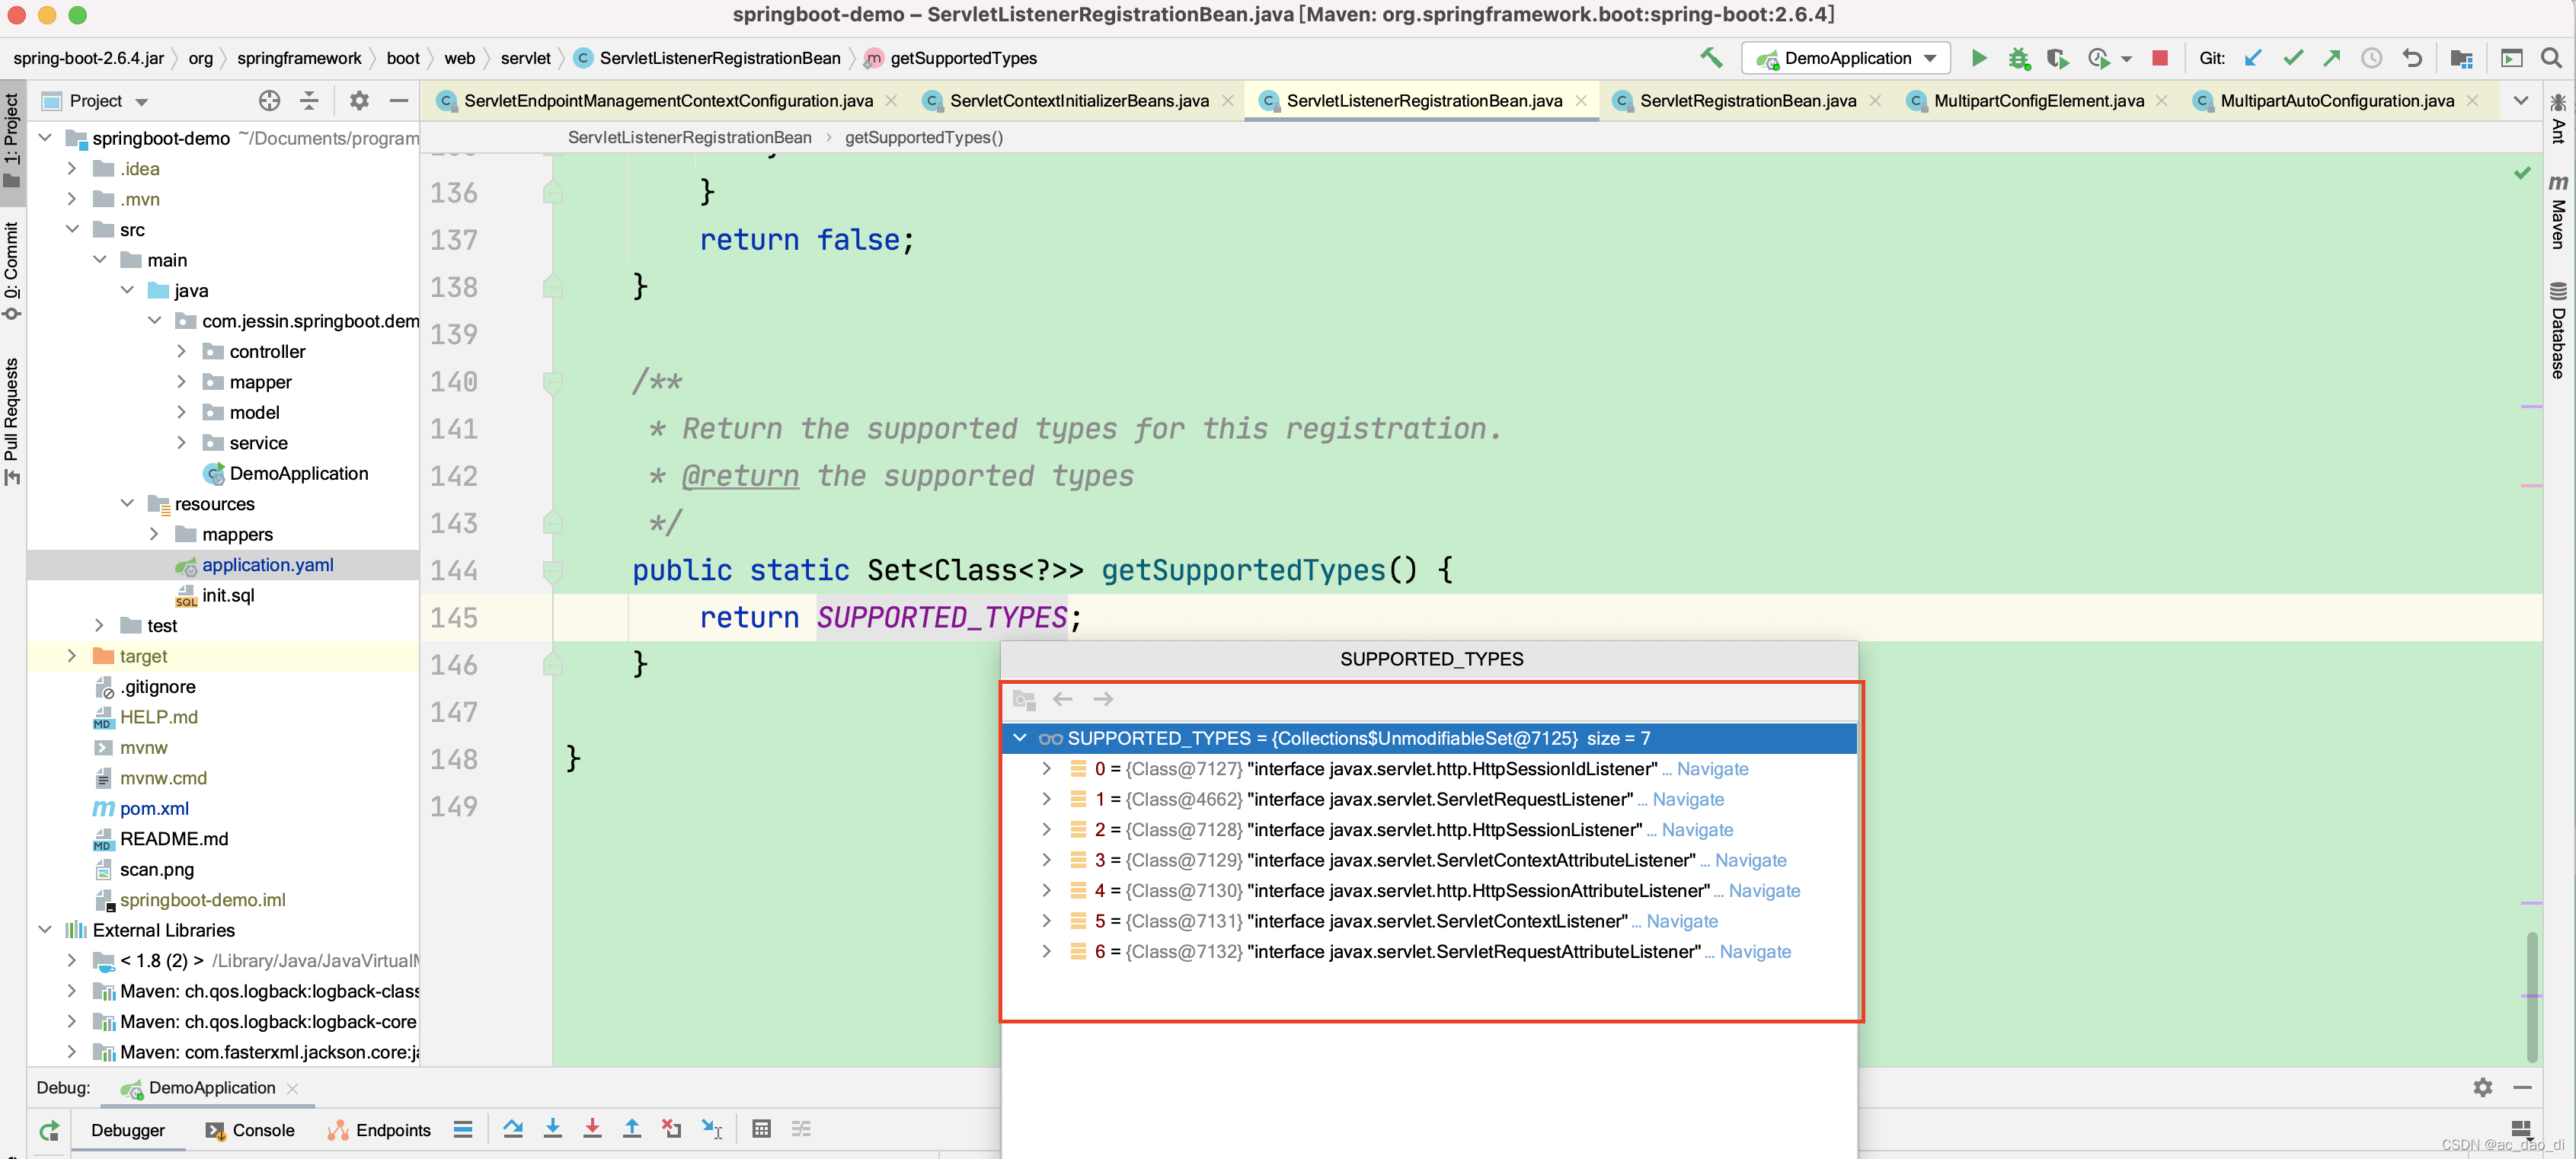The height and width of the screenshot is (1159, 2576).
Task: Click the Git update project arrow icon
Action: [2252, 58]
